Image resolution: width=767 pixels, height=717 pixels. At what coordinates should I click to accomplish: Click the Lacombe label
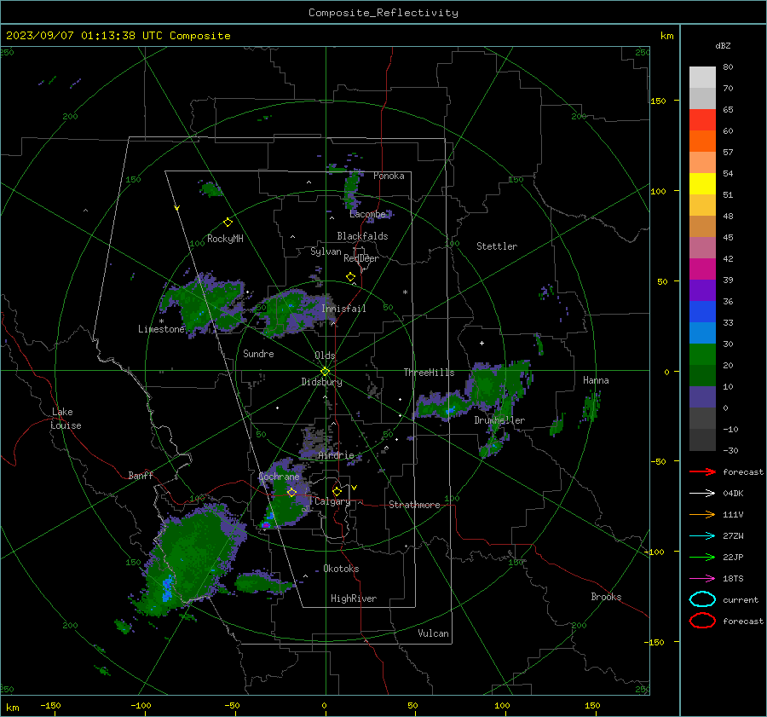367,214
